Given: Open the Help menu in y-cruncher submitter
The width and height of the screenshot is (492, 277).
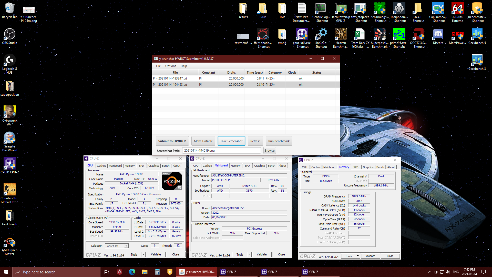Looking at the screenshot, I should click(184, 66).
